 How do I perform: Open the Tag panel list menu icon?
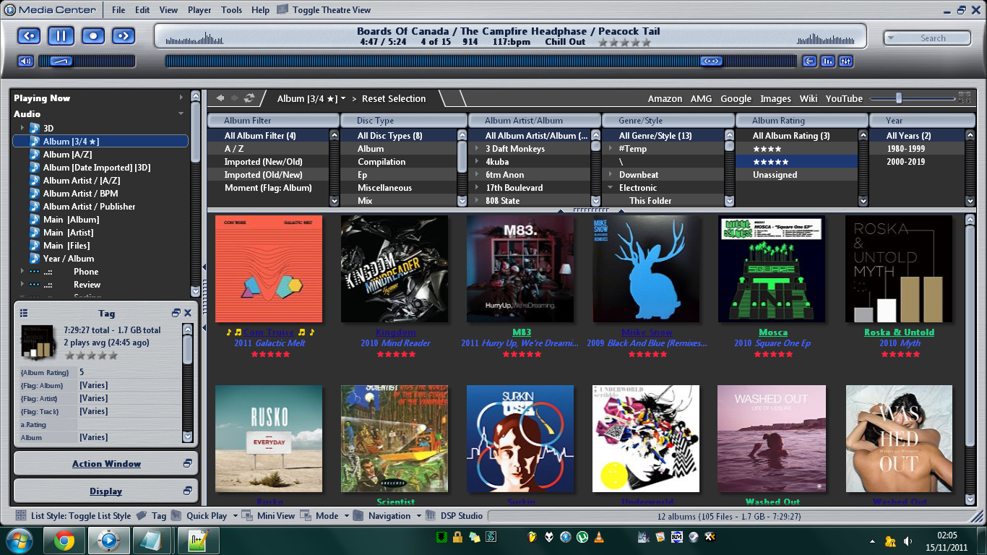tap(24, 313)
